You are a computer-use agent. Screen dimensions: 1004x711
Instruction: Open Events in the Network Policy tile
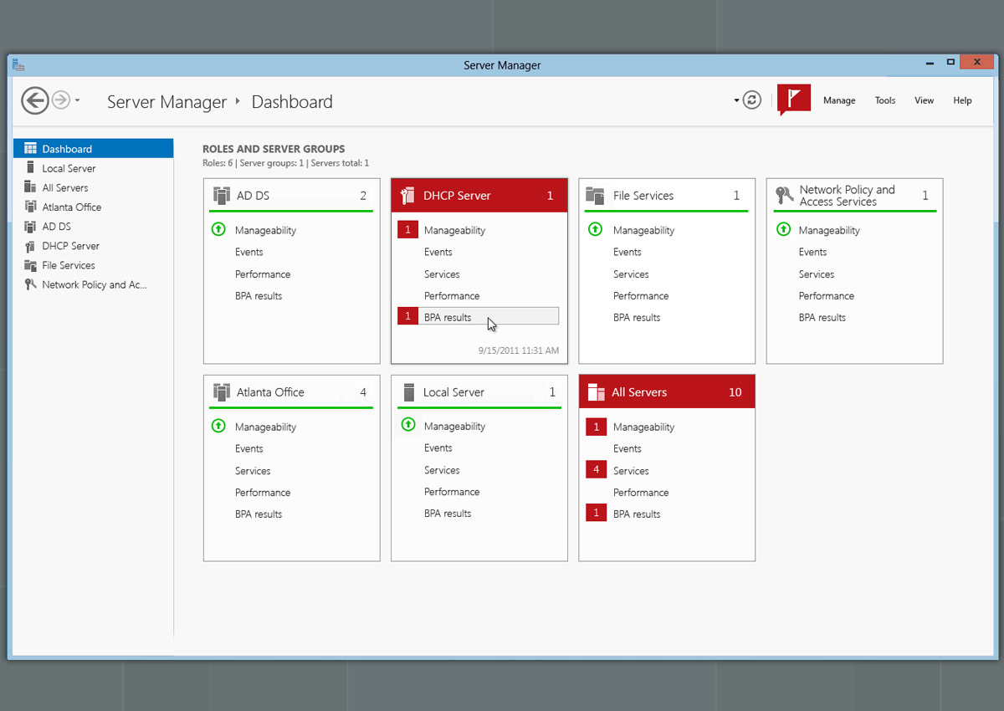coord(812,252)
